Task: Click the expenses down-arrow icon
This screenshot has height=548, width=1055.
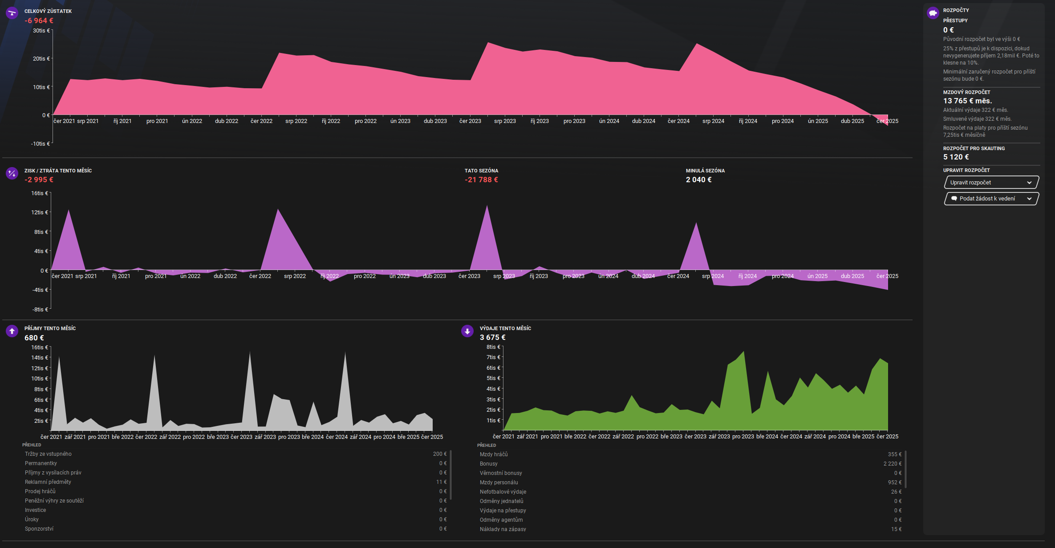Action: coord(467,331)
